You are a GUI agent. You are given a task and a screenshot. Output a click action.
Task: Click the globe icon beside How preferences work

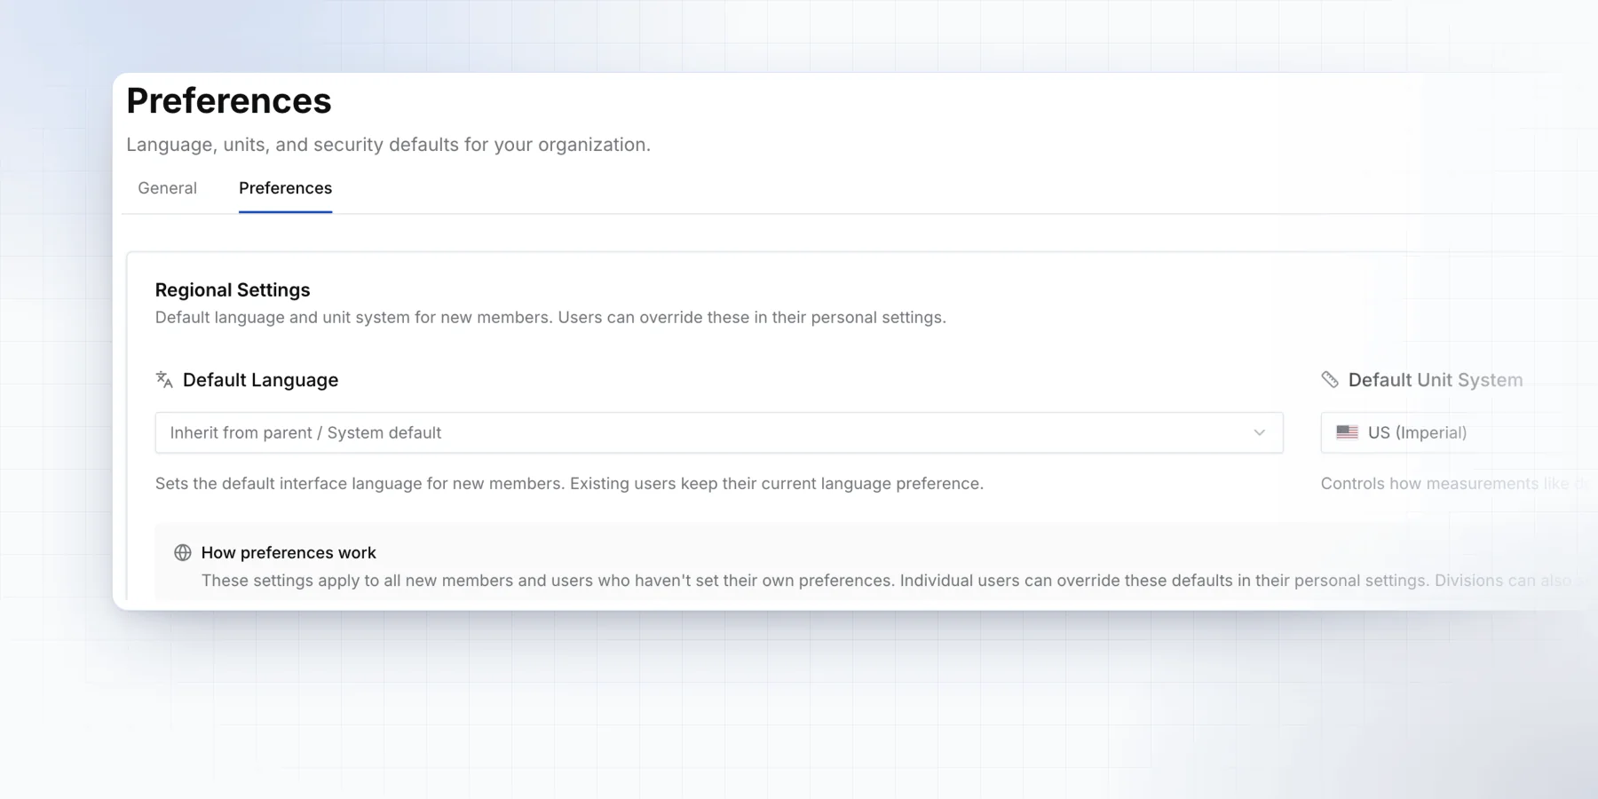point(183,553)
